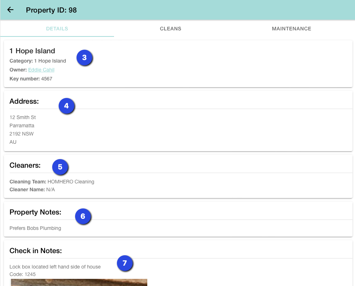Click the Prefers Bobs Plumbing note
Viewport: 355px width, 286px height.
point(35,228)
